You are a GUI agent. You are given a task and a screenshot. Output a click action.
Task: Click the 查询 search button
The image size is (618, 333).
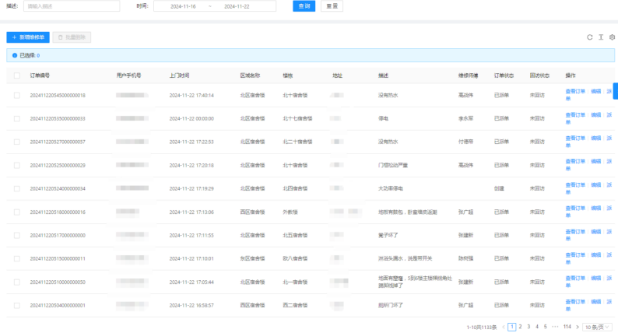pyautogui.click(x=304, y=6)
